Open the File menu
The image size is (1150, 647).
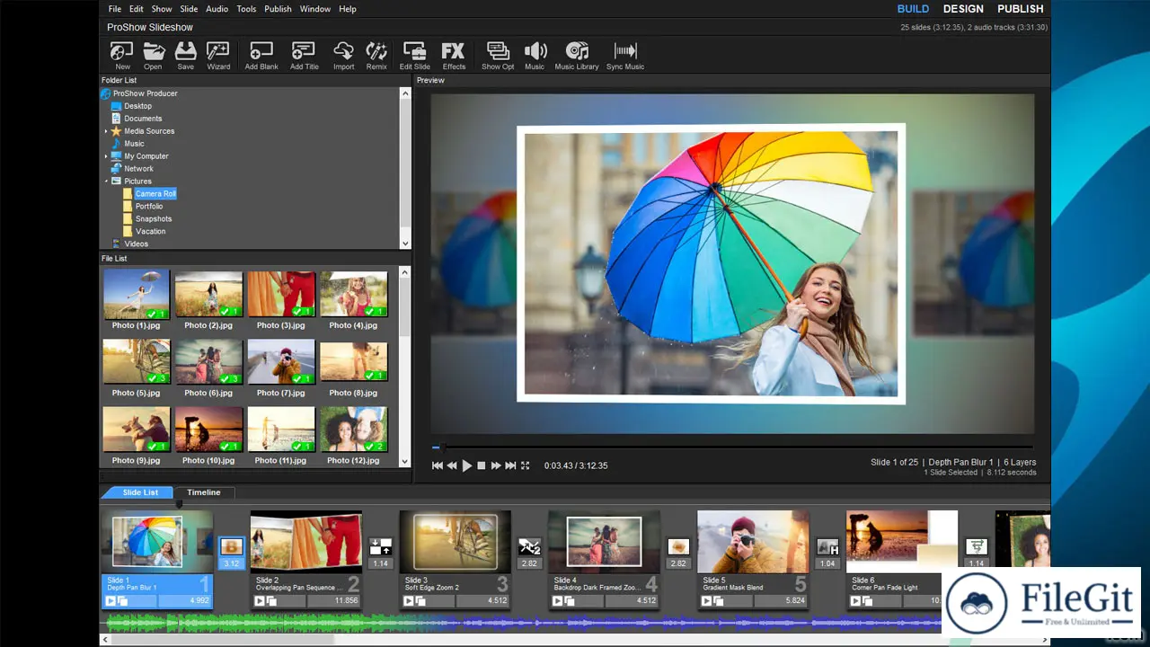[x=115, y=9]
